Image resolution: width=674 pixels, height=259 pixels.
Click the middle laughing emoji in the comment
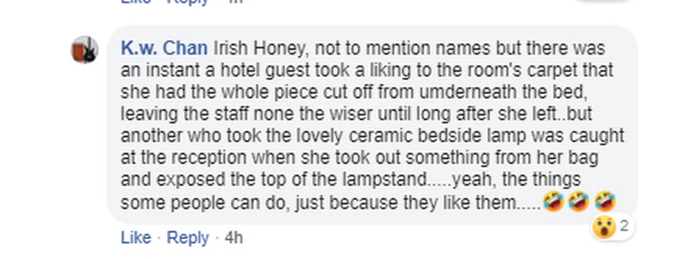click(577, 201)
